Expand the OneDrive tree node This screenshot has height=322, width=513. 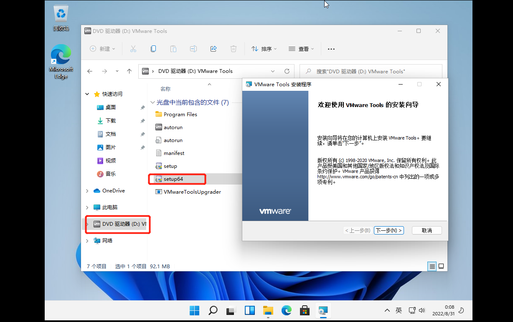click(x=87, y=191)
